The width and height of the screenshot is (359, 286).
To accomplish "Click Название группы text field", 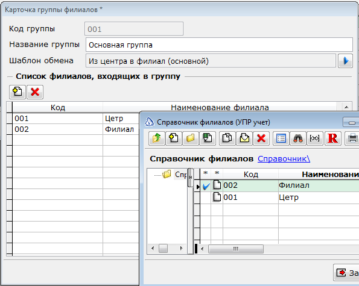I will [x=219, y=45].
